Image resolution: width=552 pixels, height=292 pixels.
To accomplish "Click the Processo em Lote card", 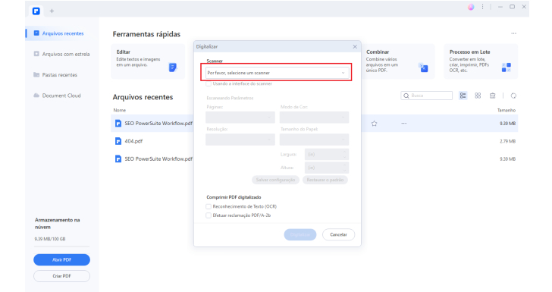I will pyautogui.click(x=481, y=61).
